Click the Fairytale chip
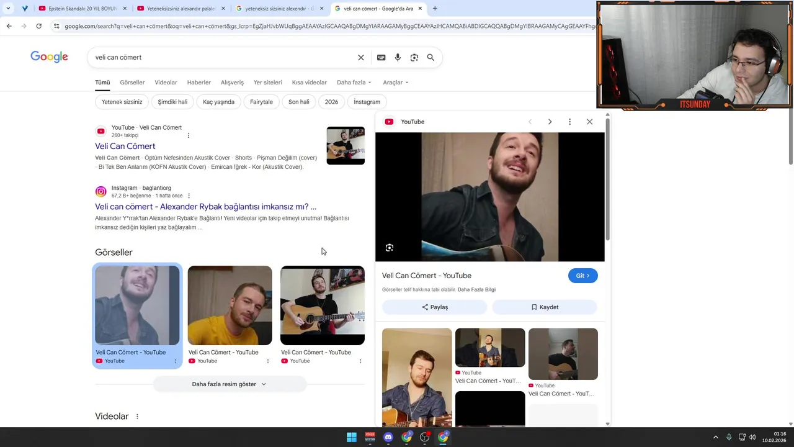 261,102
